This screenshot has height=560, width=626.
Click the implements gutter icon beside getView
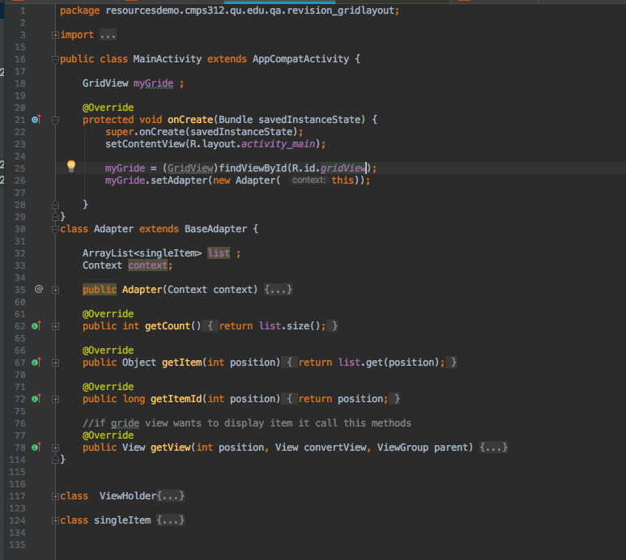[x=36, y=448]
